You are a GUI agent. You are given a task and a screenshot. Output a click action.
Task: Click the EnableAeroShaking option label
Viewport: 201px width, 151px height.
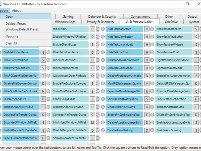(x=174, y=130)
